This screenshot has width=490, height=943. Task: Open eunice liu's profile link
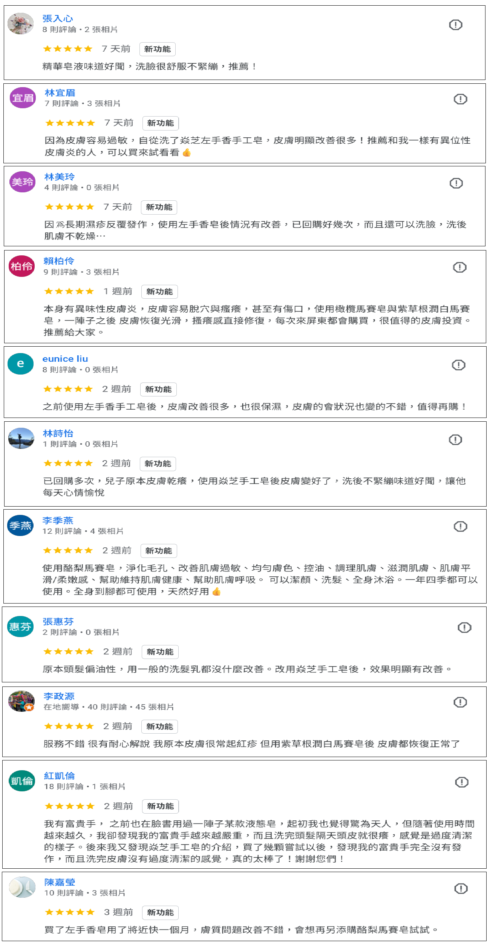(65, 359)
